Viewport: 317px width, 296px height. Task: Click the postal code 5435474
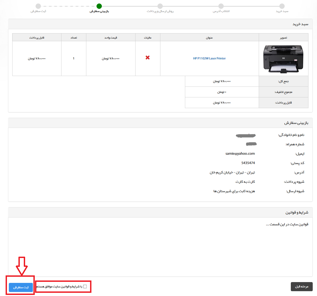pos(248,163)
